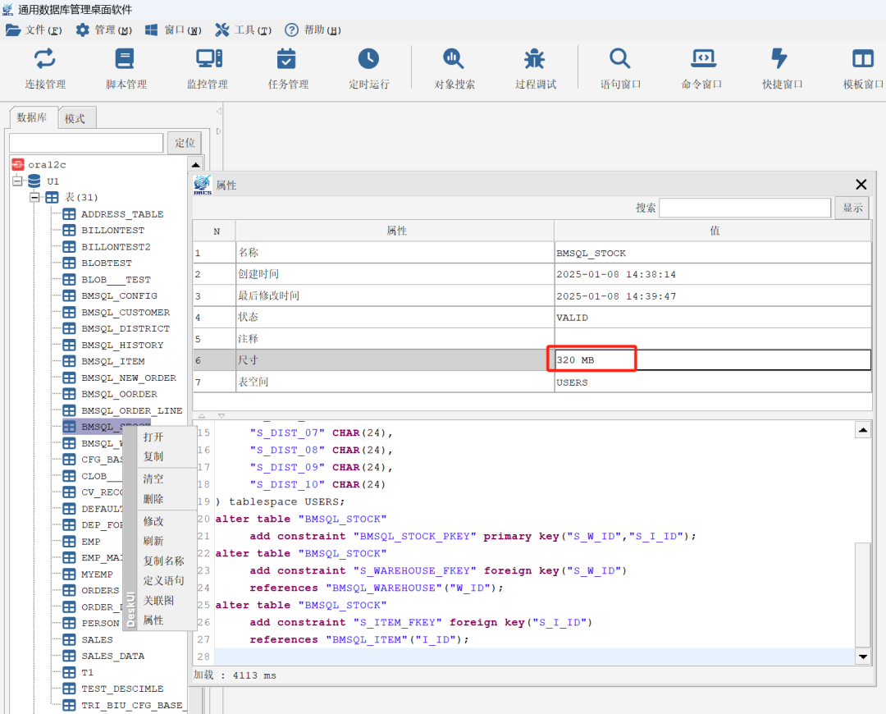Image resolution: width=886 pixels, height=714 pixels.
Task: Click the 脚本管理 script management icon
Action: coord(125,59)
